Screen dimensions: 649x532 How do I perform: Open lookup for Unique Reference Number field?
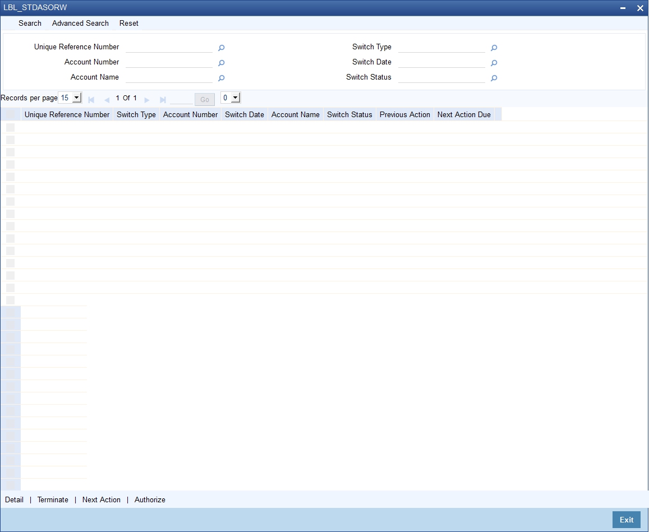[x=222, y=48]
